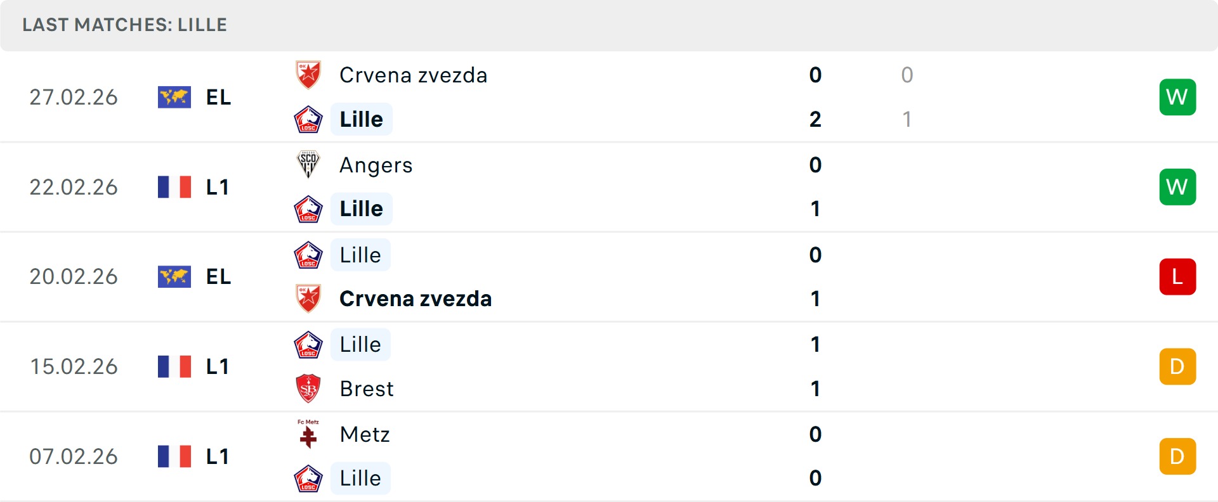
Task: Click Europa League flag icon on 27.02.26
Action: pyautogui.click(x=174, y=97)
